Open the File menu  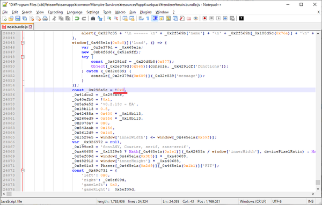pyautogui.click(x=5, y=12)
